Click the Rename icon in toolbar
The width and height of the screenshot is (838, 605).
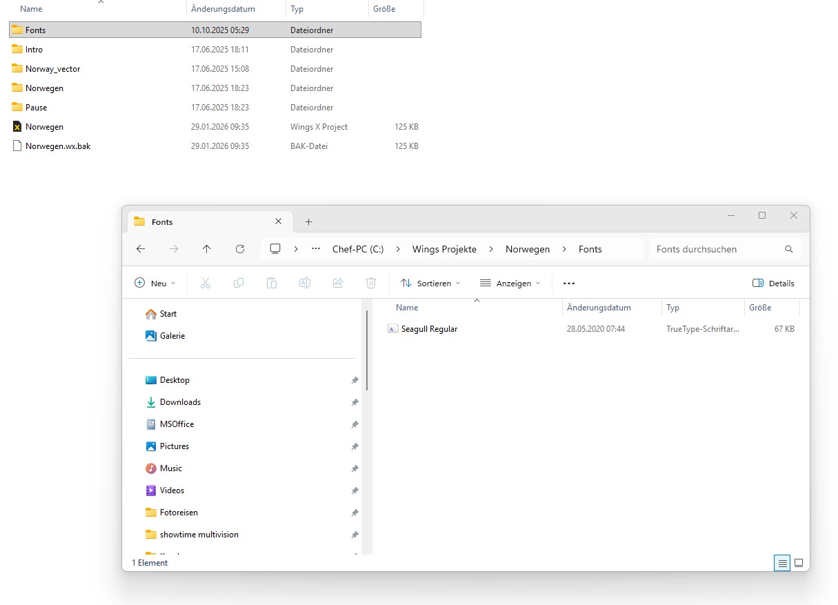[304, 283]
